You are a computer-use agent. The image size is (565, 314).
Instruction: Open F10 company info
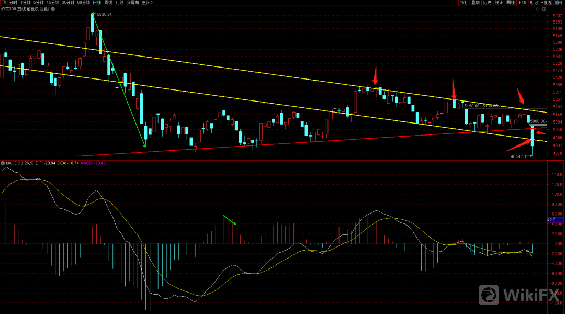pos(522,3)
